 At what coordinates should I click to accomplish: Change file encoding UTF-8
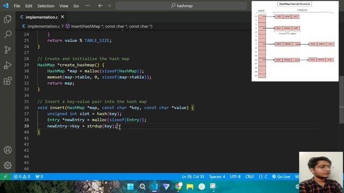(235, 176)
